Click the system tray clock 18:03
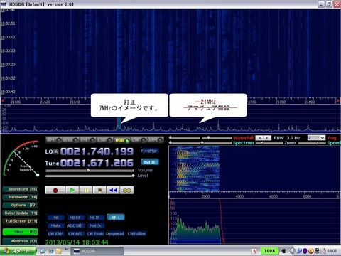 (x=332, y=251)
